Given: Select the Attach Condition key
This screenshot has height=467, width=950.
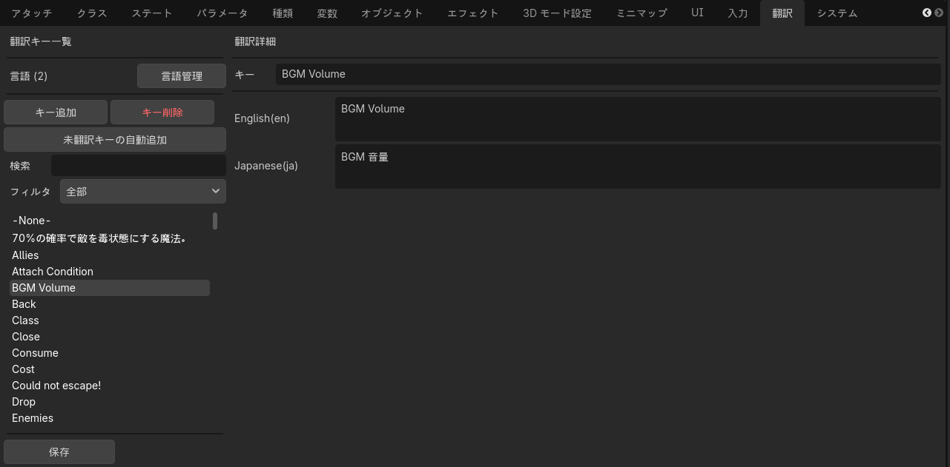Looking at the screenshot, I should pos(110,271).
